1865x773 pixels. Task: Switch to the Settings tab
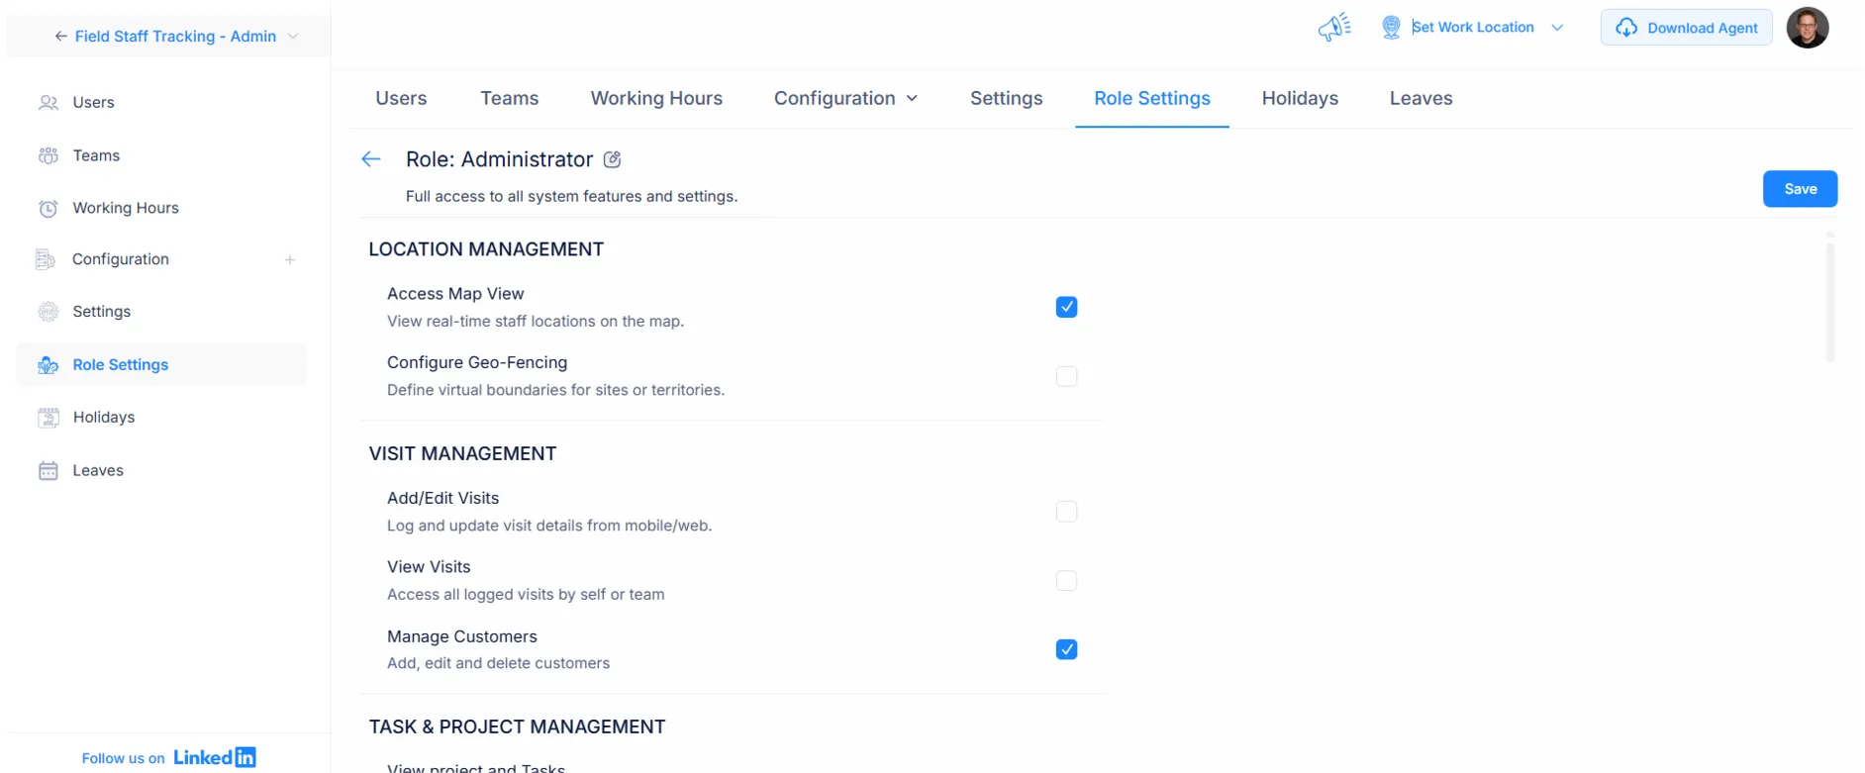click(x=1006, y=99)
